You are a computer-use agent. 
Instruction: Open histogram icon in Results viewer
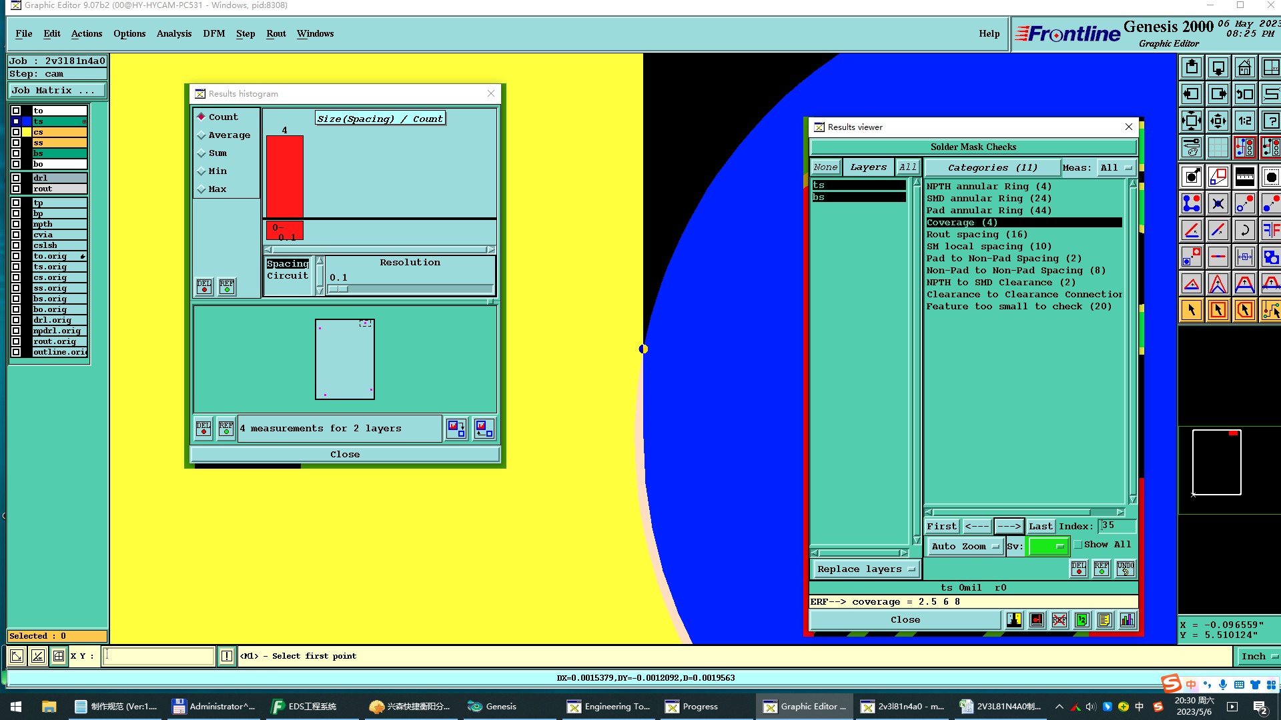(x=1127, y=620)
